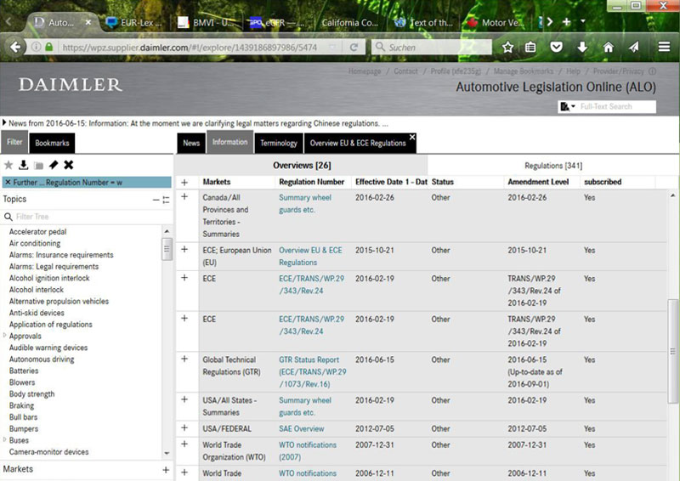This screenshot has height=481, width=680.
Task: Click the filter download icon
Action: [24, 165]
